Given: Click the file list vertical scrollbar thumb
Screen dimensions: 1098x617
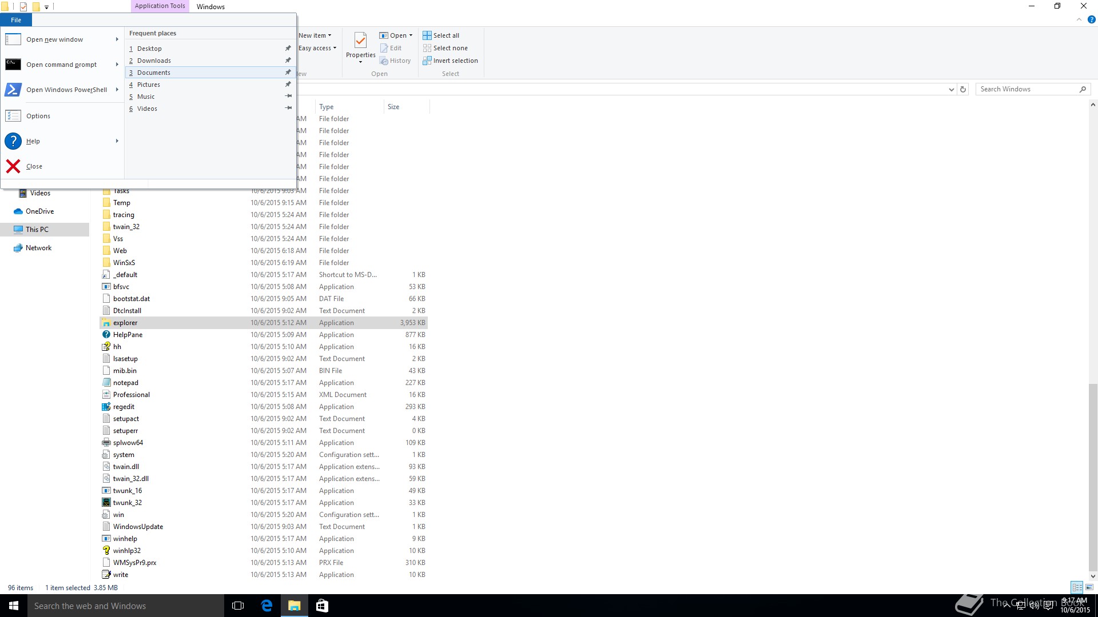Looking at the screenshot, I should 1093,477.
